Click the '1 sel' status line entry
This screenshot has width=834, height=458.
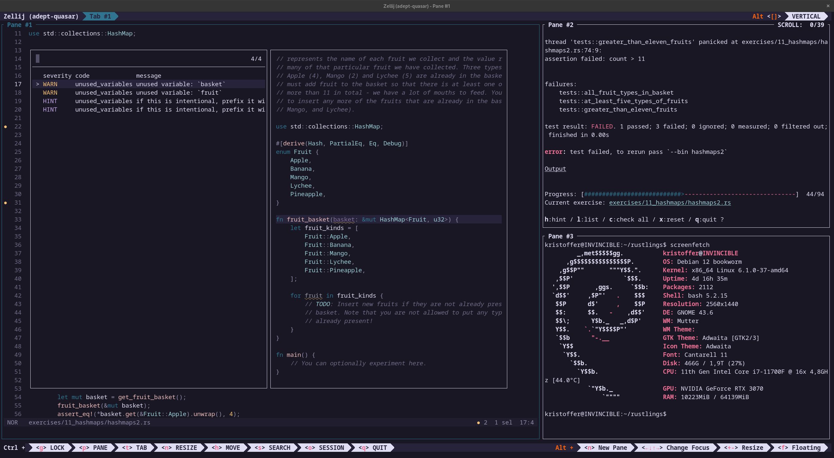pyautogui.click(x=503, y=422)
